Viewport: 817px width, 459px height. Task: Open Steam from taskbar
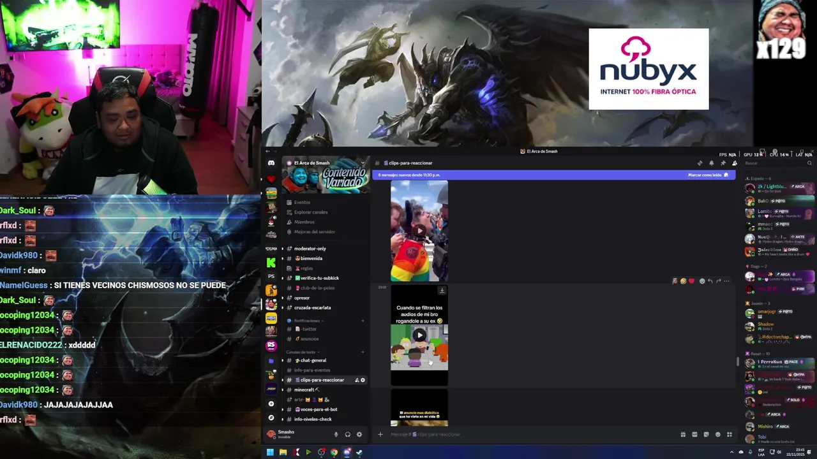click(359, 453)
